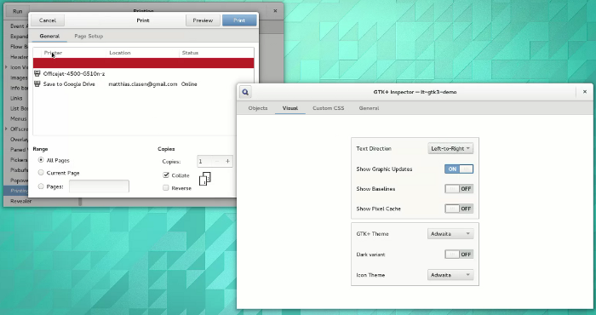Screen dimensions: 596x315
Task: Click the matthias.clasen@gmail.com location cell
Action: click(143, 84)
